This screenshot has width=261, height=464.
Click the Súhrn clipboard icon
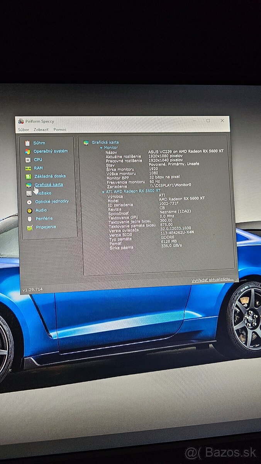point(27,143)
